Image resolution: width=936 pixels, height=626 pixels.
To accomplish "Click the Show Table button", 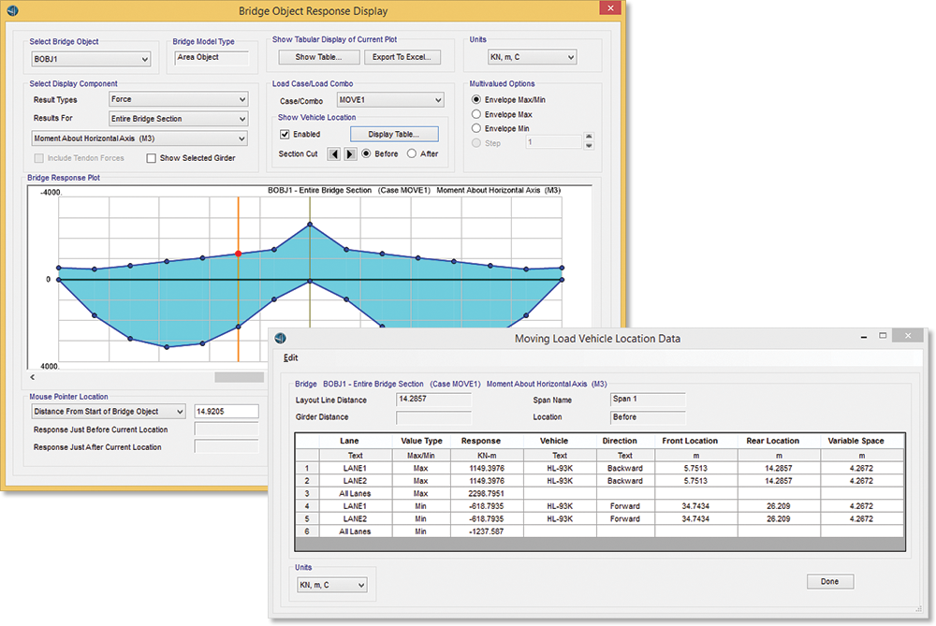I will pyautogui.click(x=318, y=57).
